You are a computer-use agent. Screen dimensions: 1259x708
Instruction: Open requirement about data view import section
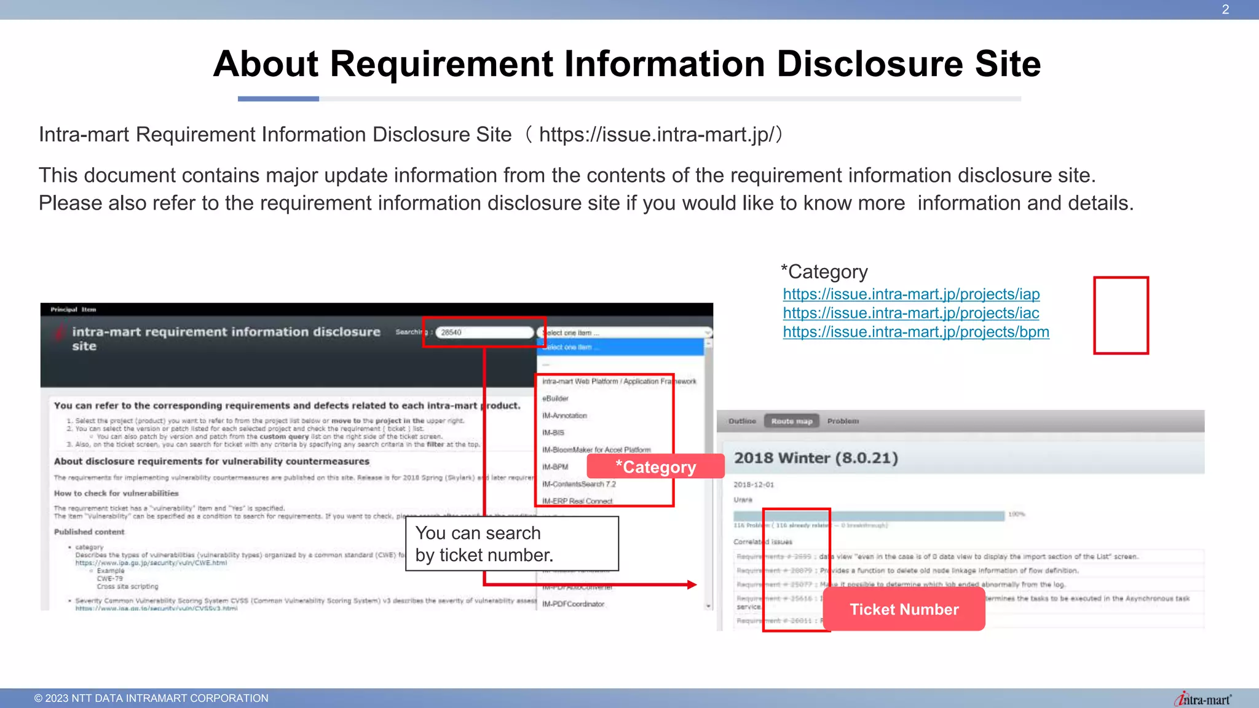[937, 557]
